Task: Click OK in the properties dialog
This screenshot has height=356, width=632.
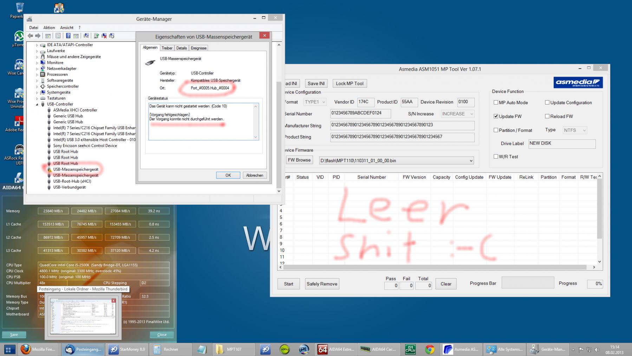Action: click(x=228, y=175)
